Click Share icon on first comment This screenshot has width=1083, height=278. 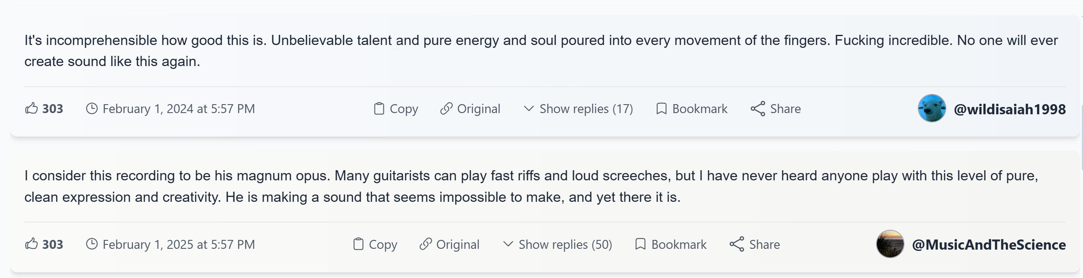758,108
